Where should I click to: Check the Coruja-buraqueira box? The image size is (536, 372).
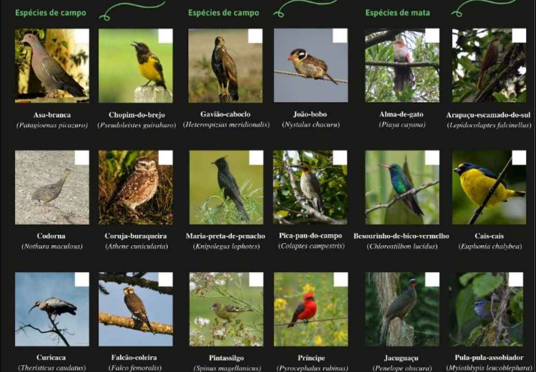[166, 158]
